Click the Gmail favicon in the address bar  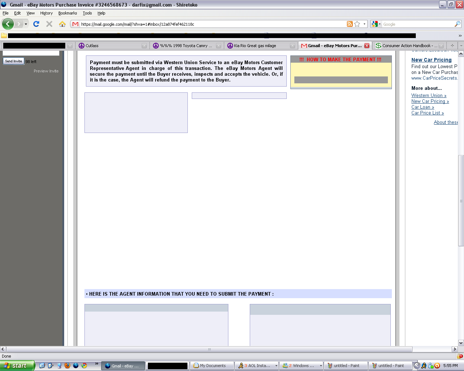[x=75, y=24]
